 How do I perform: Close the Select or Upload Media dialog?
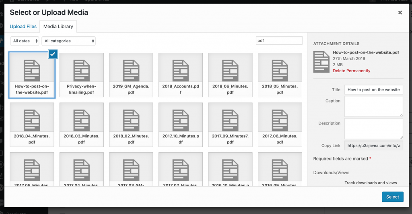[x=400, y=12]
